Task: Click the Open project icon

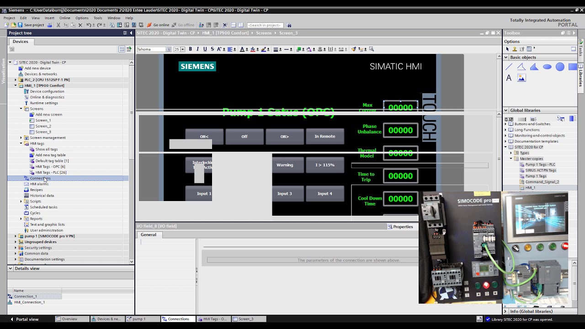Action: pos(13,25)
